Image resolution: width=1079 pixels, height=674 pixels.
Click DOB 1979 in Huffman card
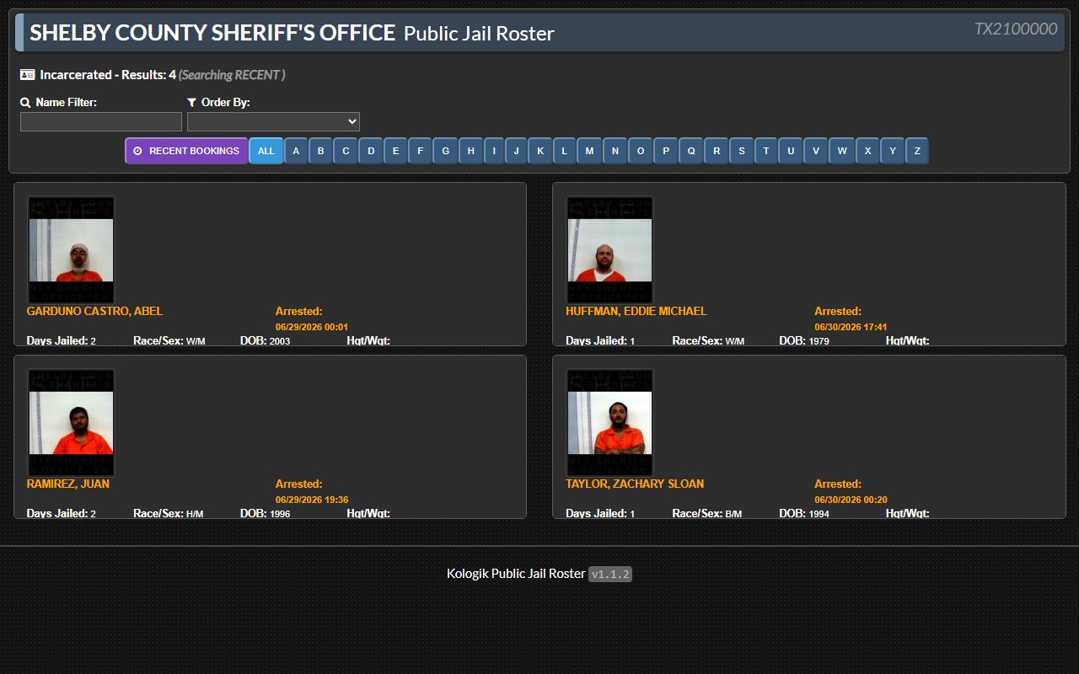coord(804,340)
